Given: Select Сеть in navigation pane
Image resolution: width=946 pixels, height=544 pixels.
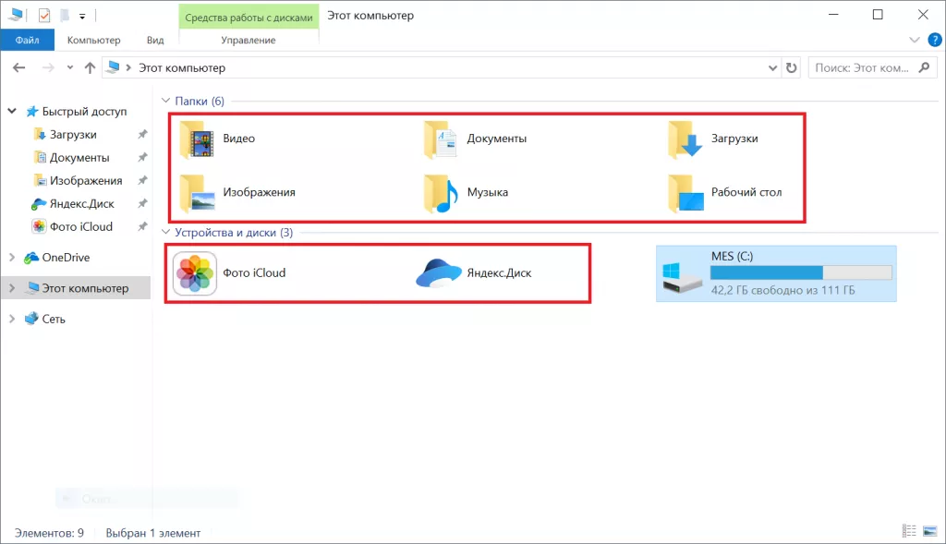Looking at the screenshot, I should click(x=53, y=319).
